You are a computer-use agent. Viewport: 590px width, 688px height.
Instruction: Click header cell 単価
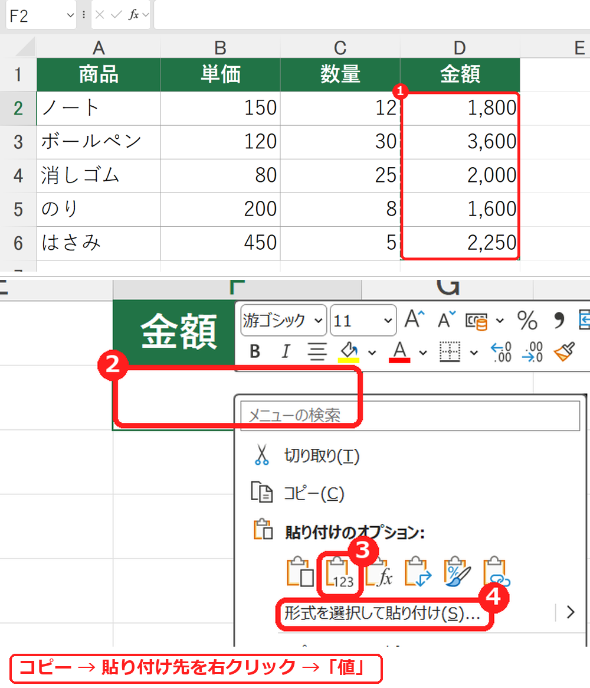(x=220, y=74)
